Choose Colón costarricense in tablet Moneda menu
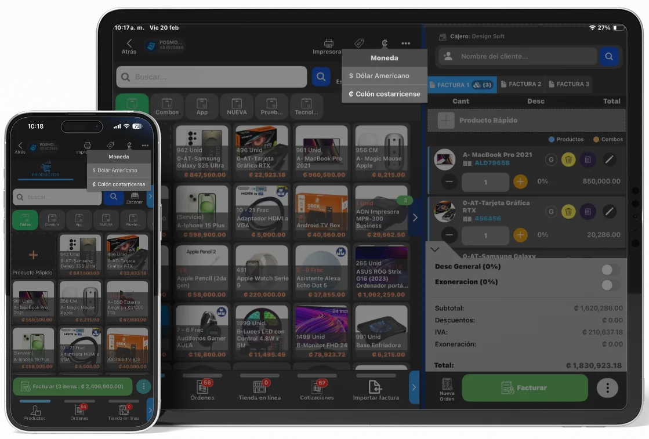The height and width of the screenshot is (439, 649). (384, 94)
